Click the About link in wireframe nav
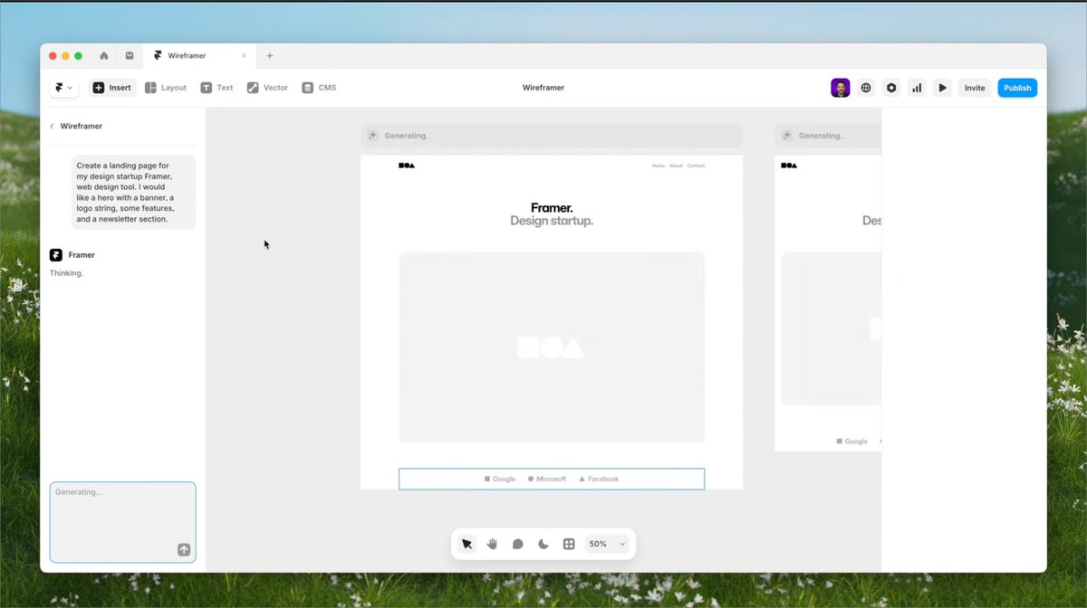The height and width of the screenshot is (608, 1087). (676, 166)
